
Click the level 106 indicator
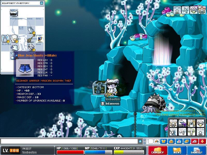pos(11,151)
